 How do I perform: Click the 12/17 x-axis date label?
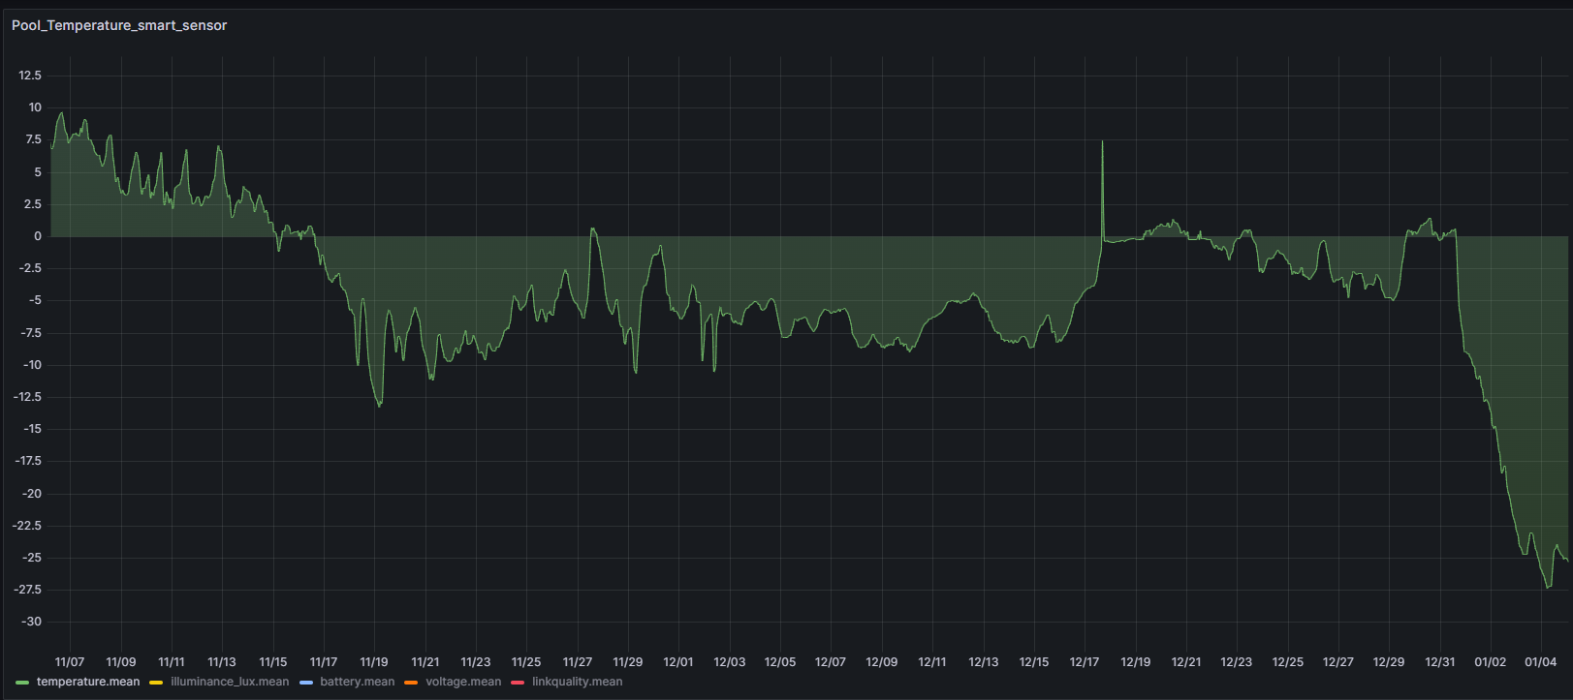pyautogui.click(x=1085, y=662)
